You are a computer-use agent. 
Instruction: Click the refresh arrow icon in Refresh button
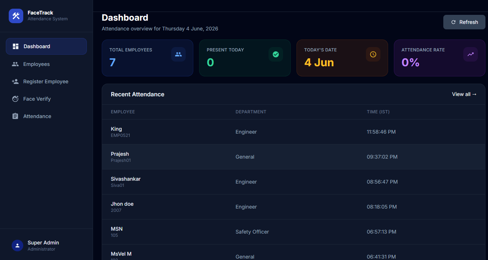453,22
